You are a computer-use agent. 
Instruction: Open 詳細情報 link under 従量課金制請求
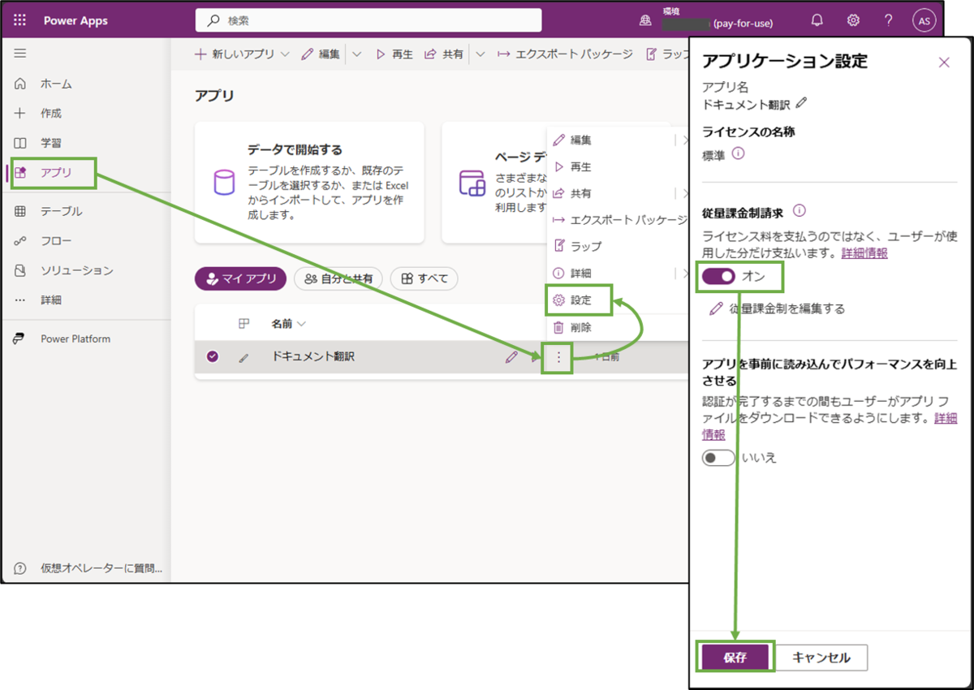pyautogui.click(x=864, y=253)
